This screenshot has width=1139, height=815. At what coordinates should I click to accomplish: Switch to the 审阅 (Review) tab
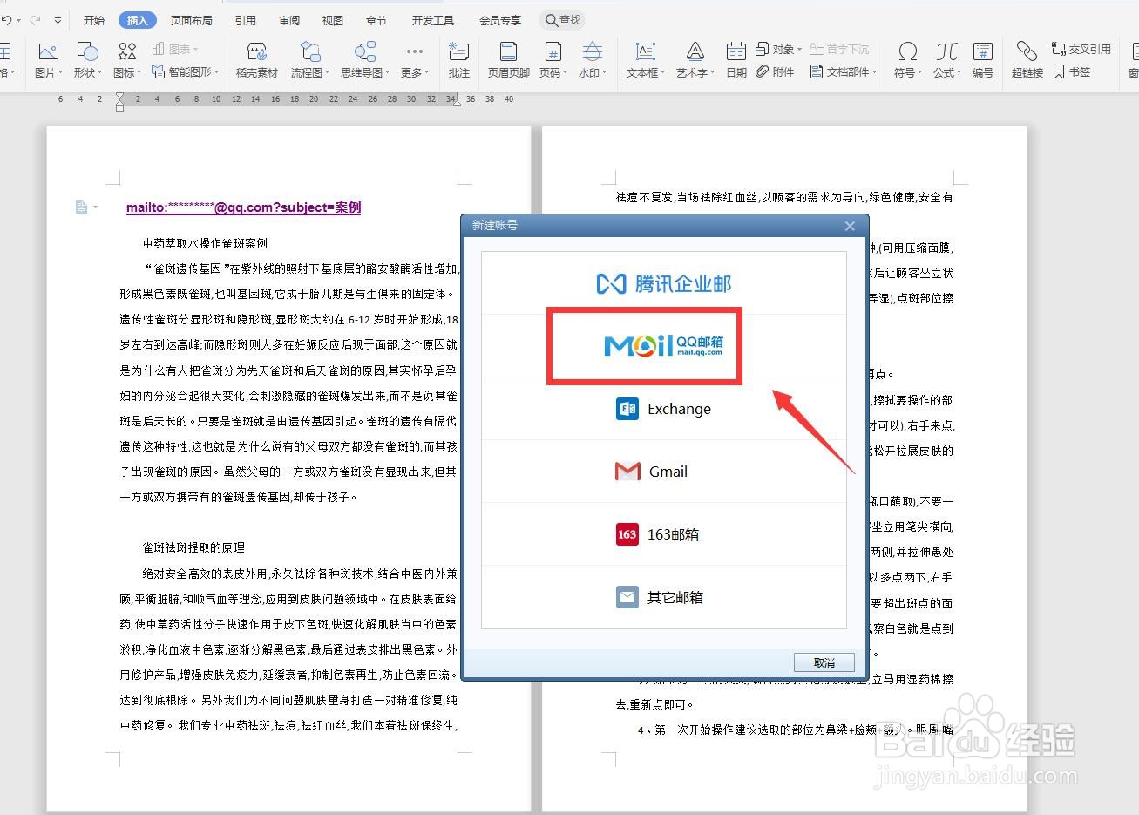point(289,20)
